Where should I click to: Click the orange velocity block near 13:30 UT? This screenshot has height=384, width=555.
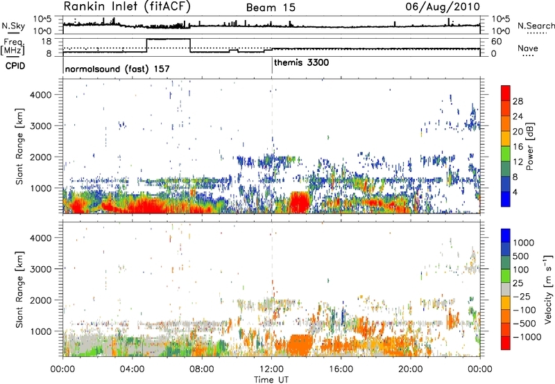pyautogui.click(x=300, y=345)
